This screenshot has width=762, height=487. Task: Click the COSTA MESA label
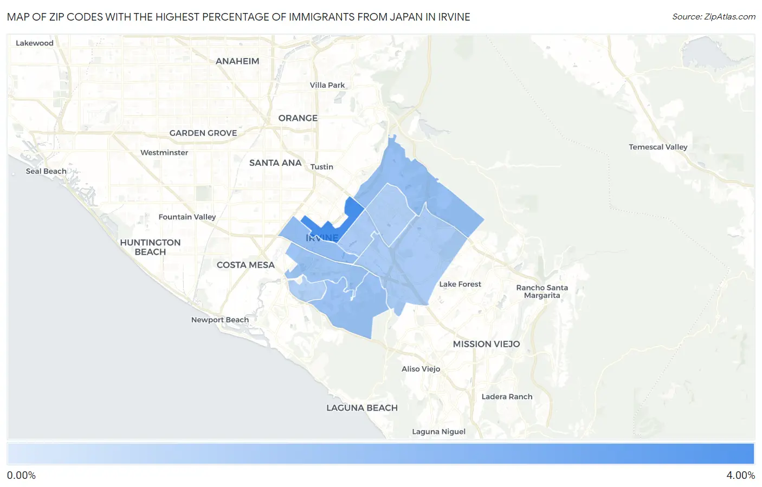[246, 265]
